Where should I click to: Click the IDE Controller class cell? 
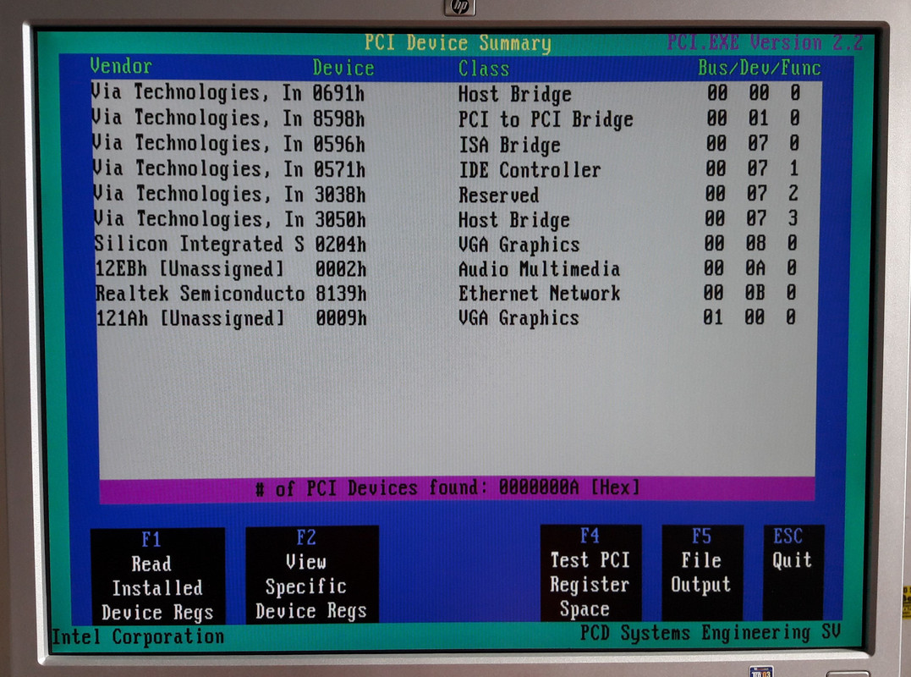click(x=530, y=170)
